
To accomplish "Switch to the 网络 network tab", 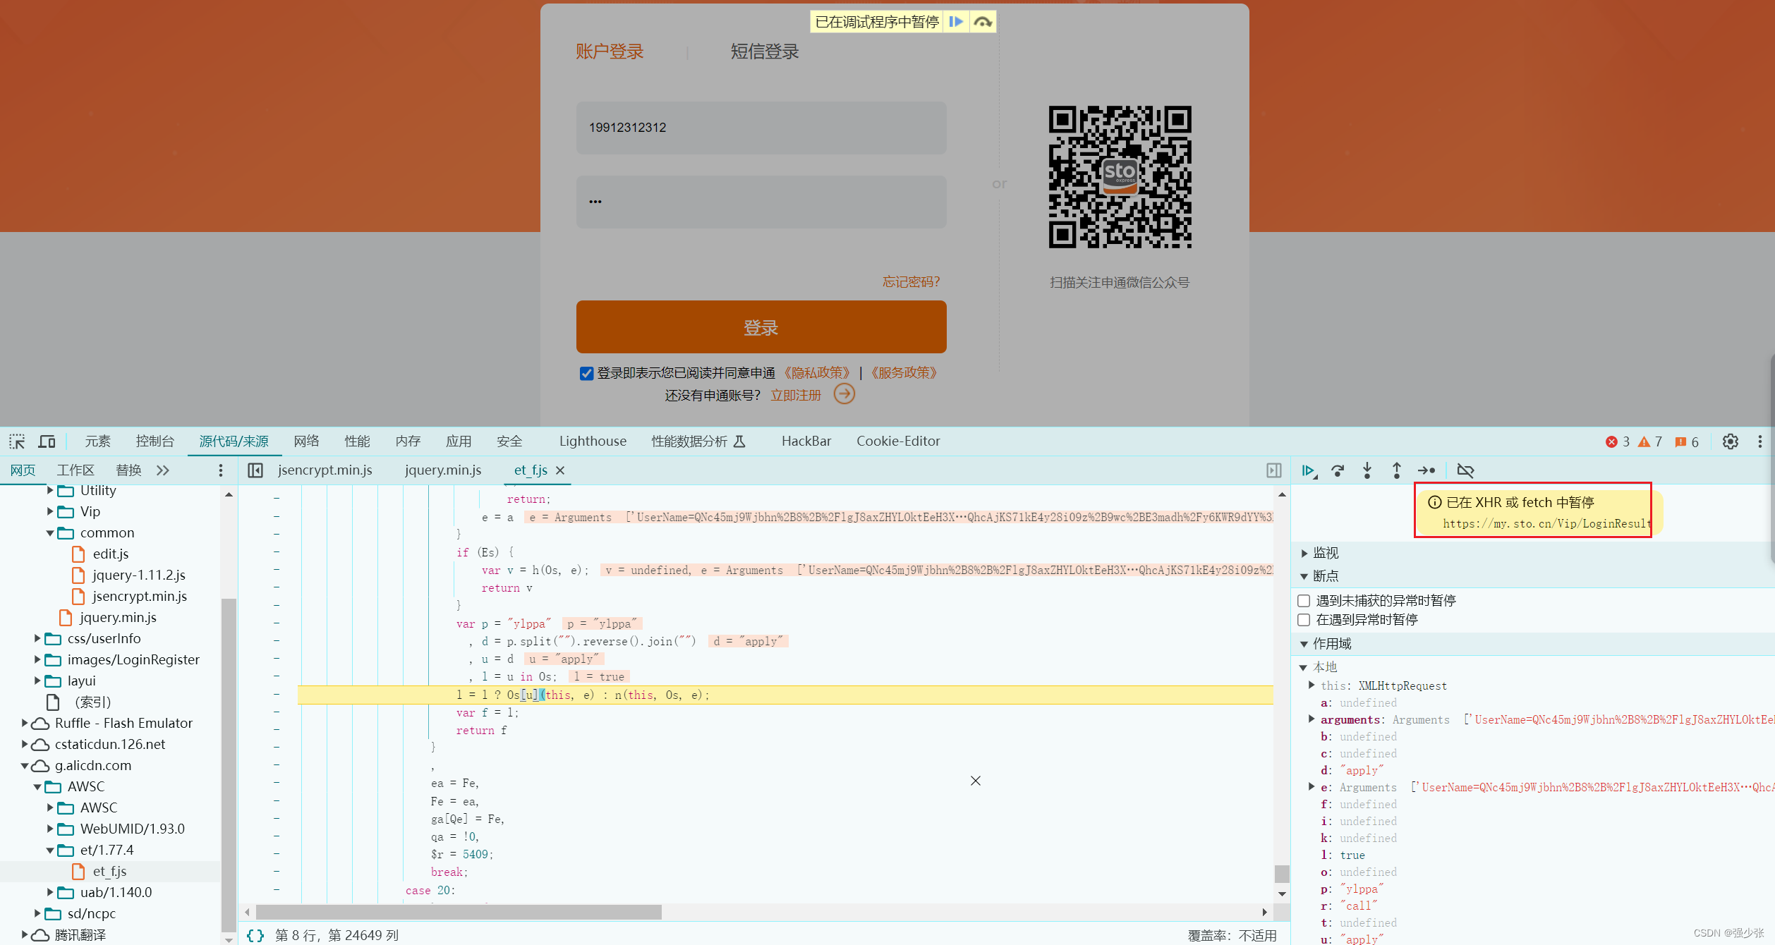I will click(306, 441).
